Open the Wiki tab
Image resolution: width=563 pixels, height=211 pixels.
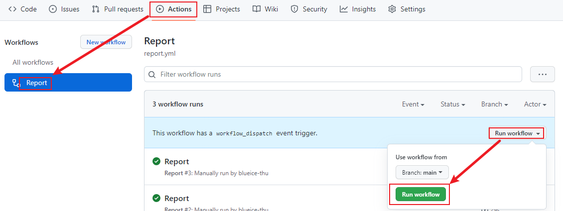tap(266, 9)
